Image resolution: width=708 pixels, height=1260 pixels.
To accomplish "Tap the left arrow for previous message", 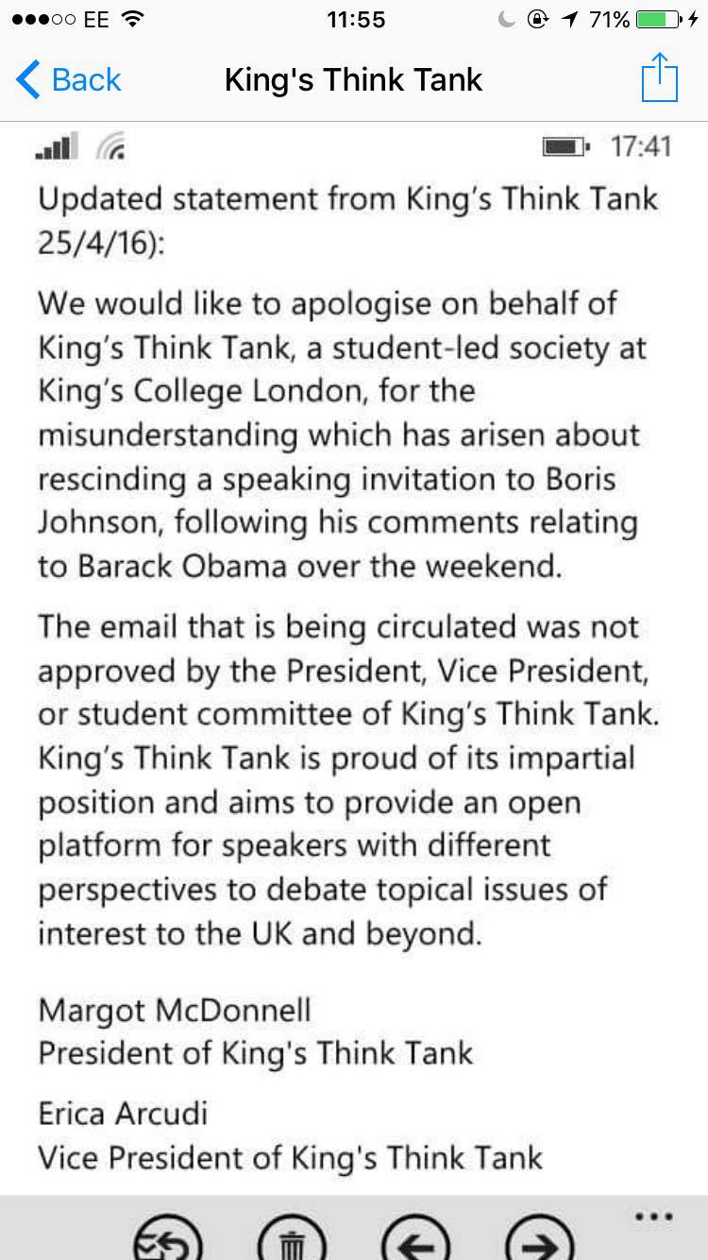I will (x=416, y=1237).
